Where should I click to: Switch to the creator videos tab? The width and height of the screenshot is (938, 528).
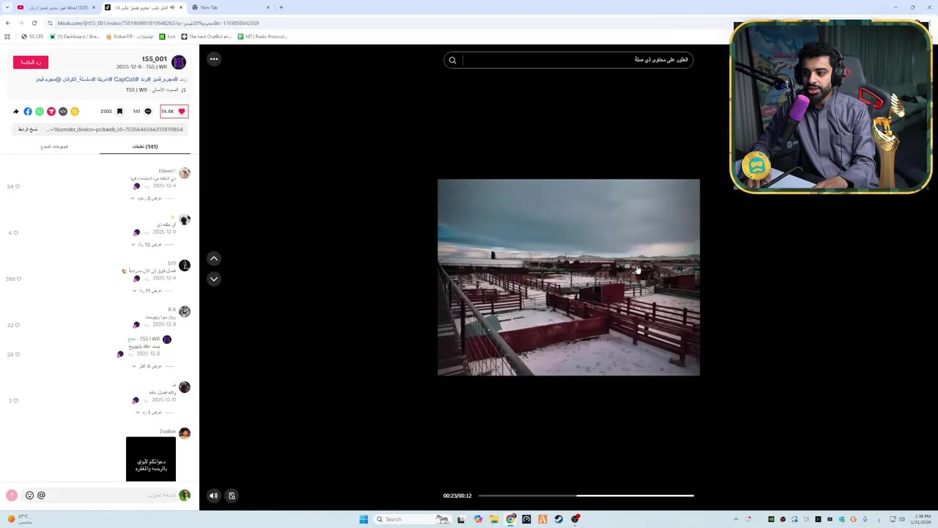54,147
